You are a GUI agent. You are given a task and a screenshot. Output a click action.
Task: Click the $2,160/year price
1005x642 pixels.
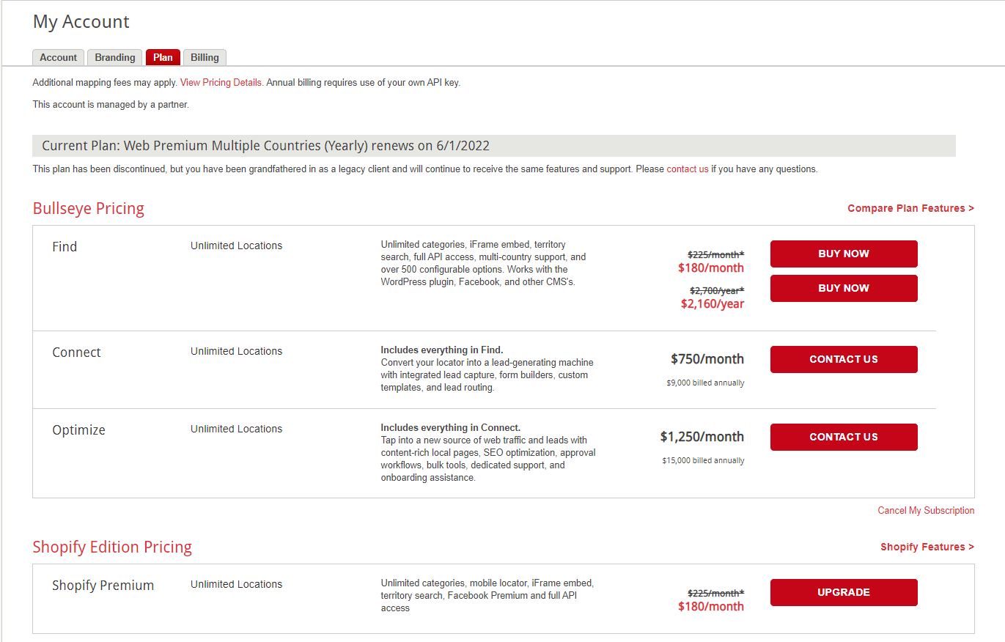[713, 303]
